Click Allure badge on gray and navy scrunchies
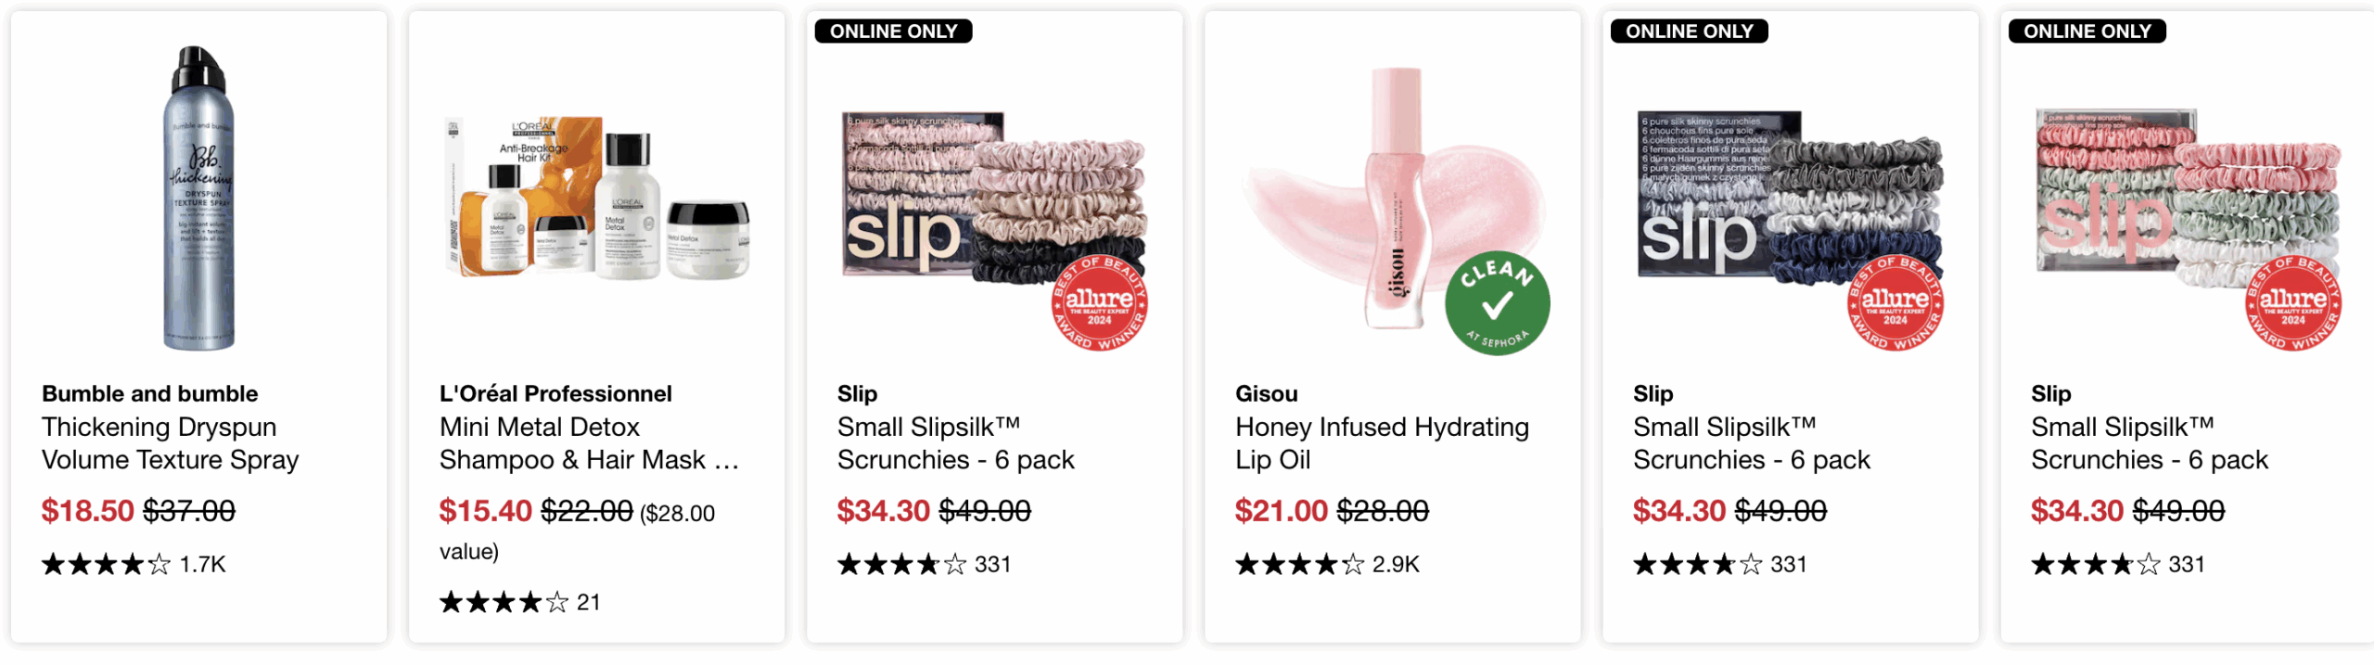Viewport: 2374px width, 665px height. click(x=1895, y=303)
